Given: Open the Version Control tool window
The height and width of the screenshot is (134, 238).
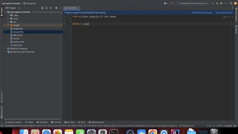Looking at the screenshot, I should click(13, 122).
